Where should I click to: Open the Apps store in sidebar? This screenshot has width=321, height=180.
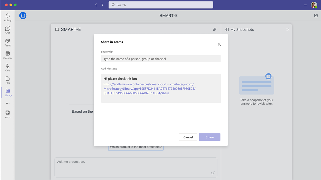[7, 114]
